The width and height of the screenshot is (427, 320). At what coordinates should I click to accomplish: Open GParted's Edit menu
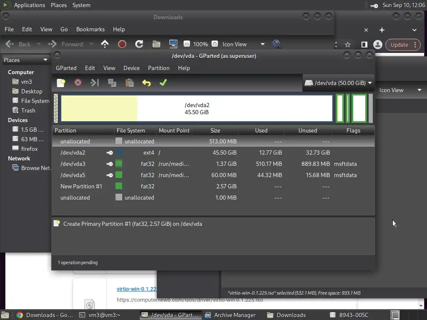pyautogui.click(x=90, y=68)
